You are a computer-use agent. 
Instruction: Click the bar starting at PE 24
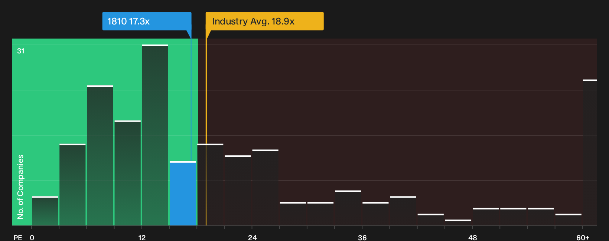pyautogui.click(x=266, y=188)
